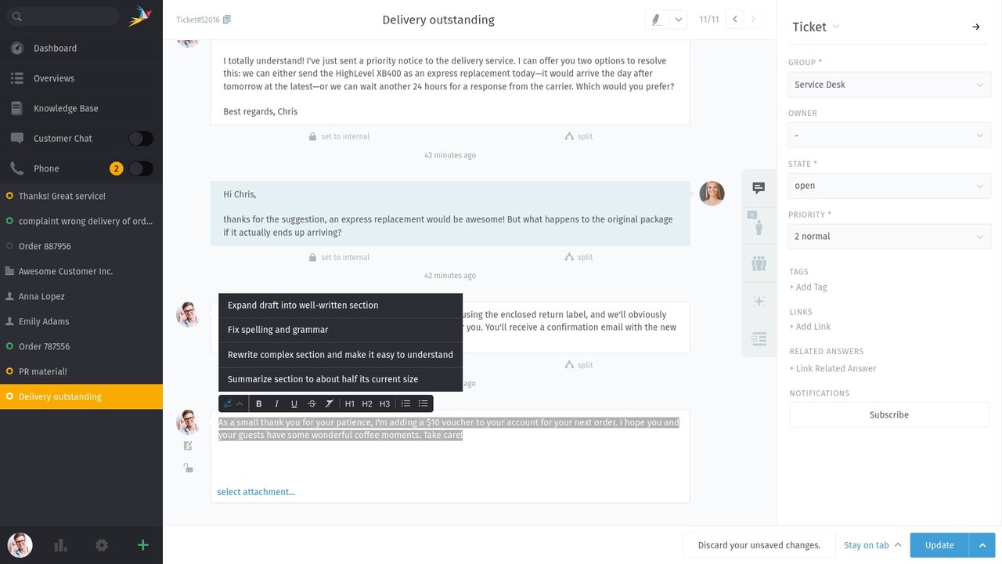This screenshot has width=1002, height=564.
Task: Open the Dashboard from the sidebar
Action: click(55, 48)
